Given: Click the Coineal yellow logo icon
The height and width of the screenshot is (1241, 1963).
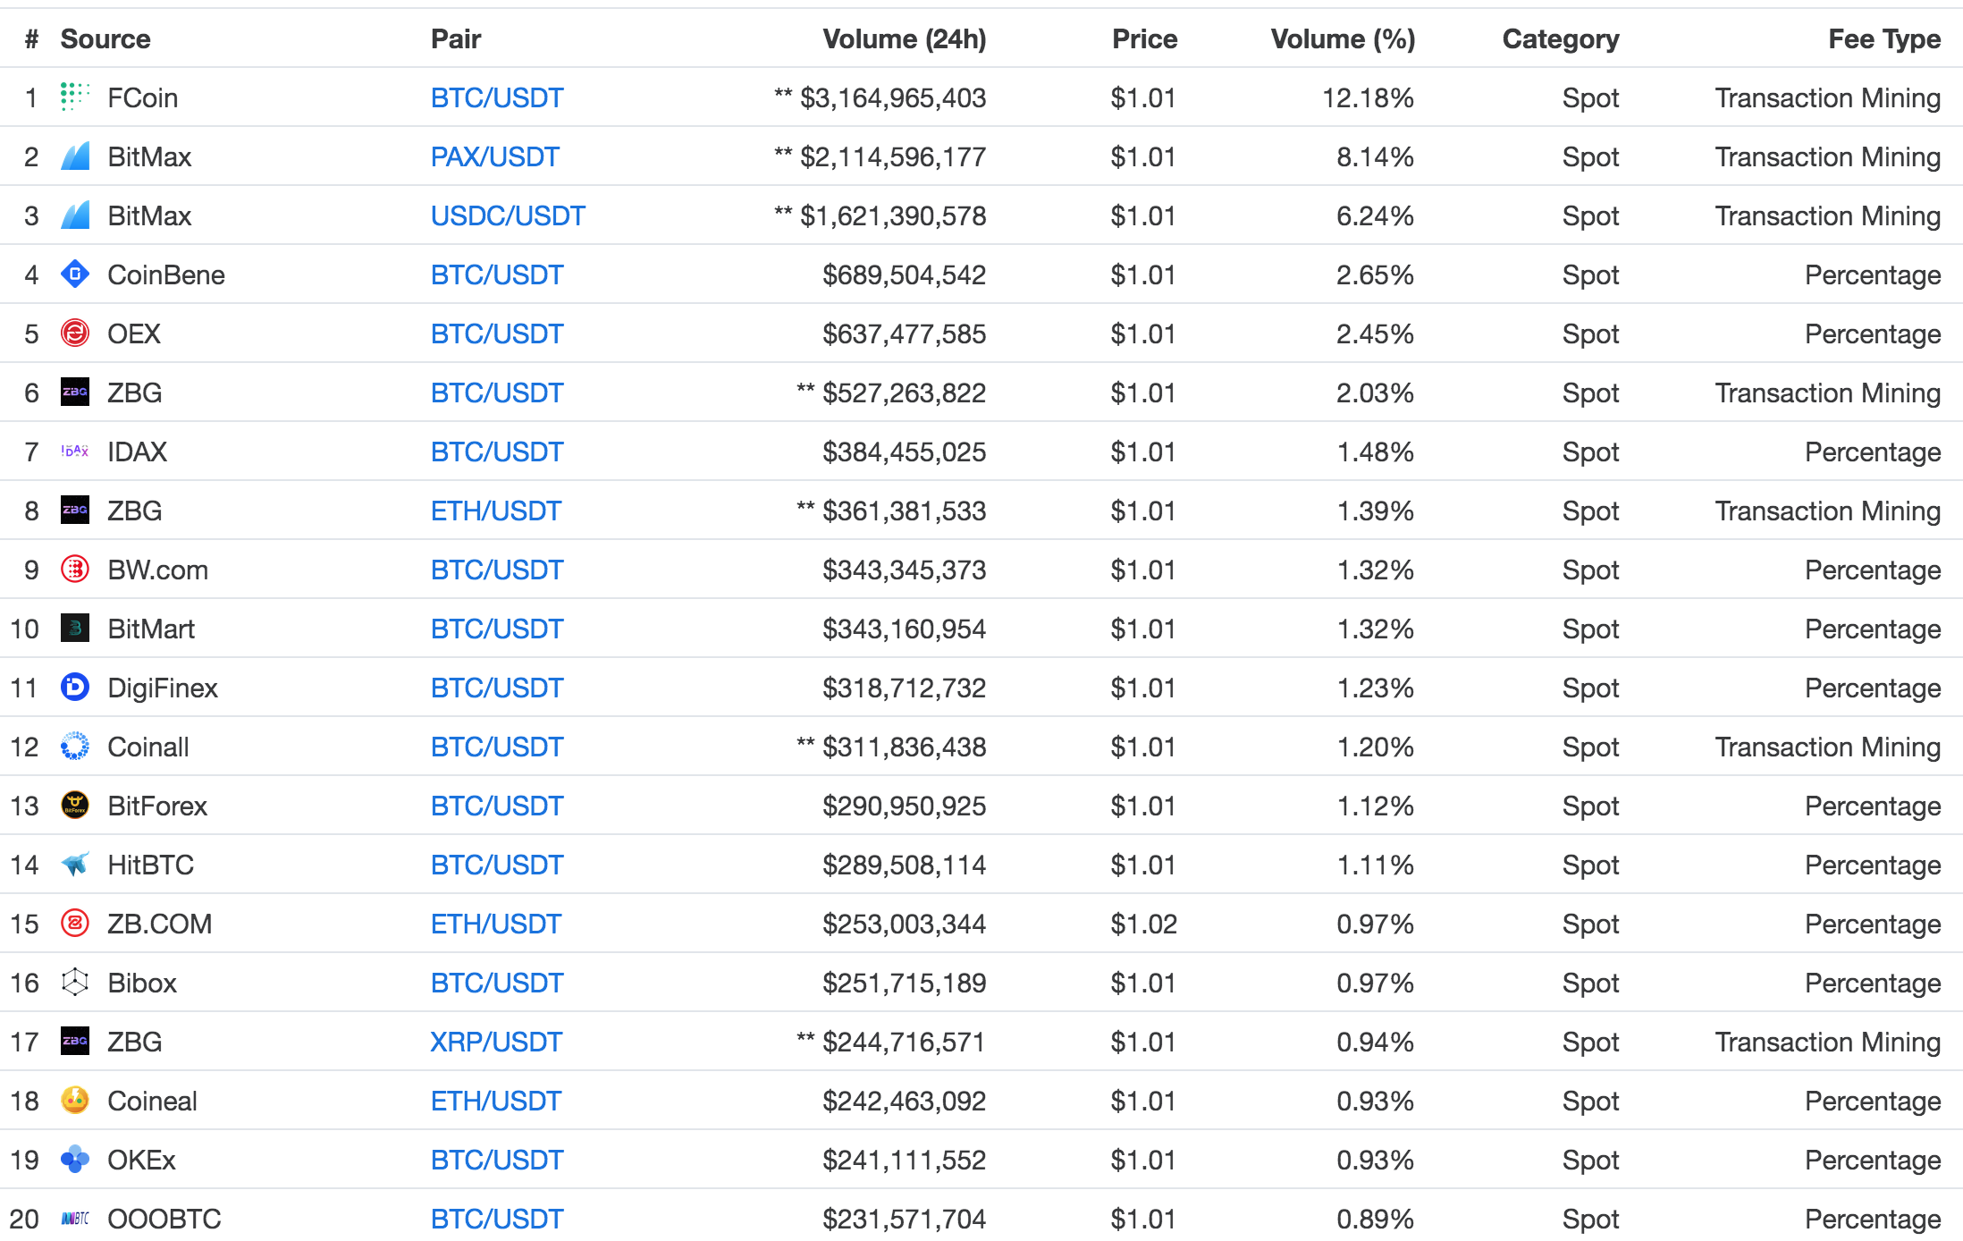Looking at the screenshot, I should coord(75,1100).
